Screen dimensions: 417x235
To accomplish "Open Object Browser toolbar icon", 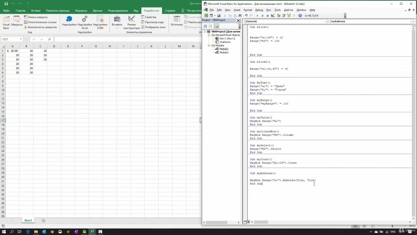I will (289, 15).
